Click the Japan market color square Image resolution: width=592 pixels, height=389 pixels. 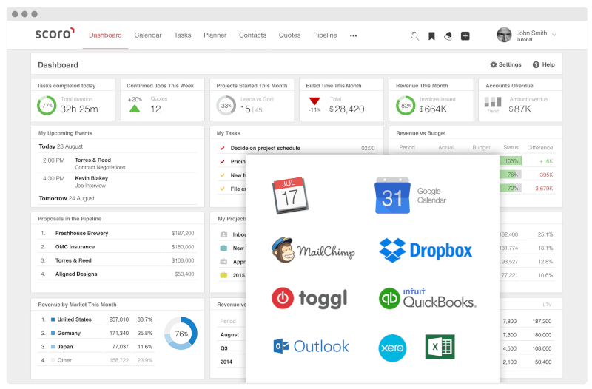(53, 347)
